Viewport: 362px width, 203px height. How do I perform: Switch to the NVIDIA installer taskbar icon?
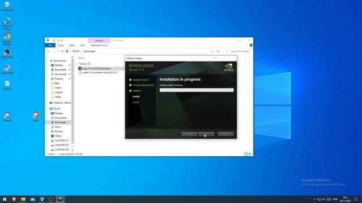click(x=61, y=199)
